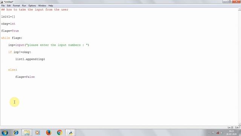
Task: Open the Options menu
Action: (32, 6)
